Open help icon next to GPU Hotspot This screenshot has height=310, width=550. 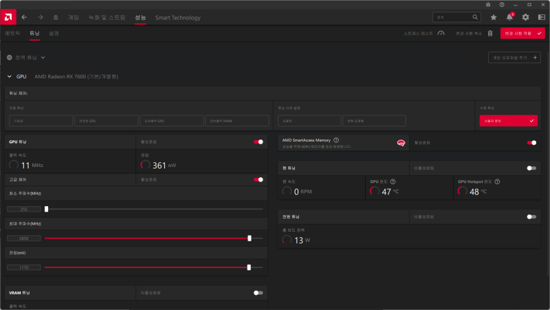point(497,181)
